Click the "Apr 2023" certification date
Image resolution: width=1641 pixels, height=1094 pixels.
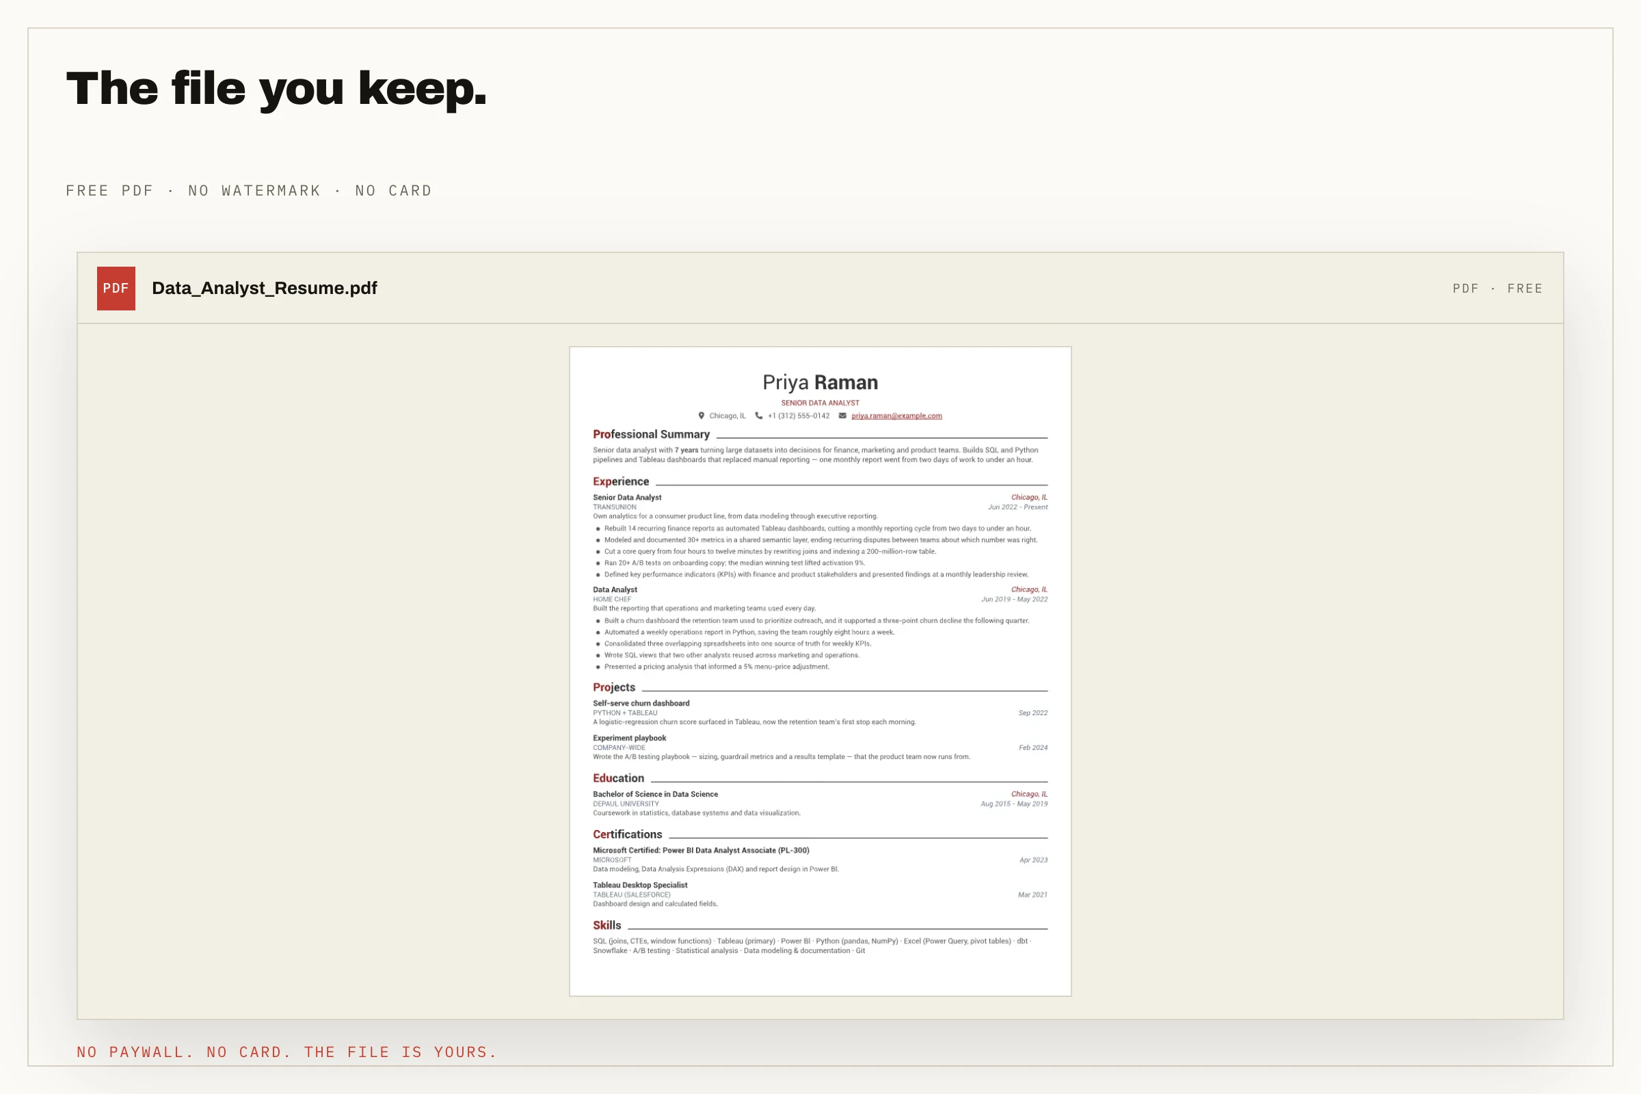pyautogui.click(x=1034, y=860)
